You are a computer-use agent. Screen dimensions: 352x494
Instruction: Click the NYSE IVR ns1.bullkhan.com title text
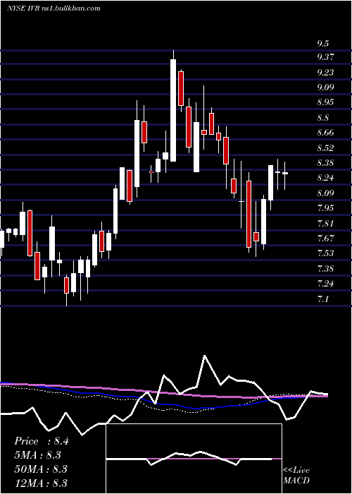[54, 8]
